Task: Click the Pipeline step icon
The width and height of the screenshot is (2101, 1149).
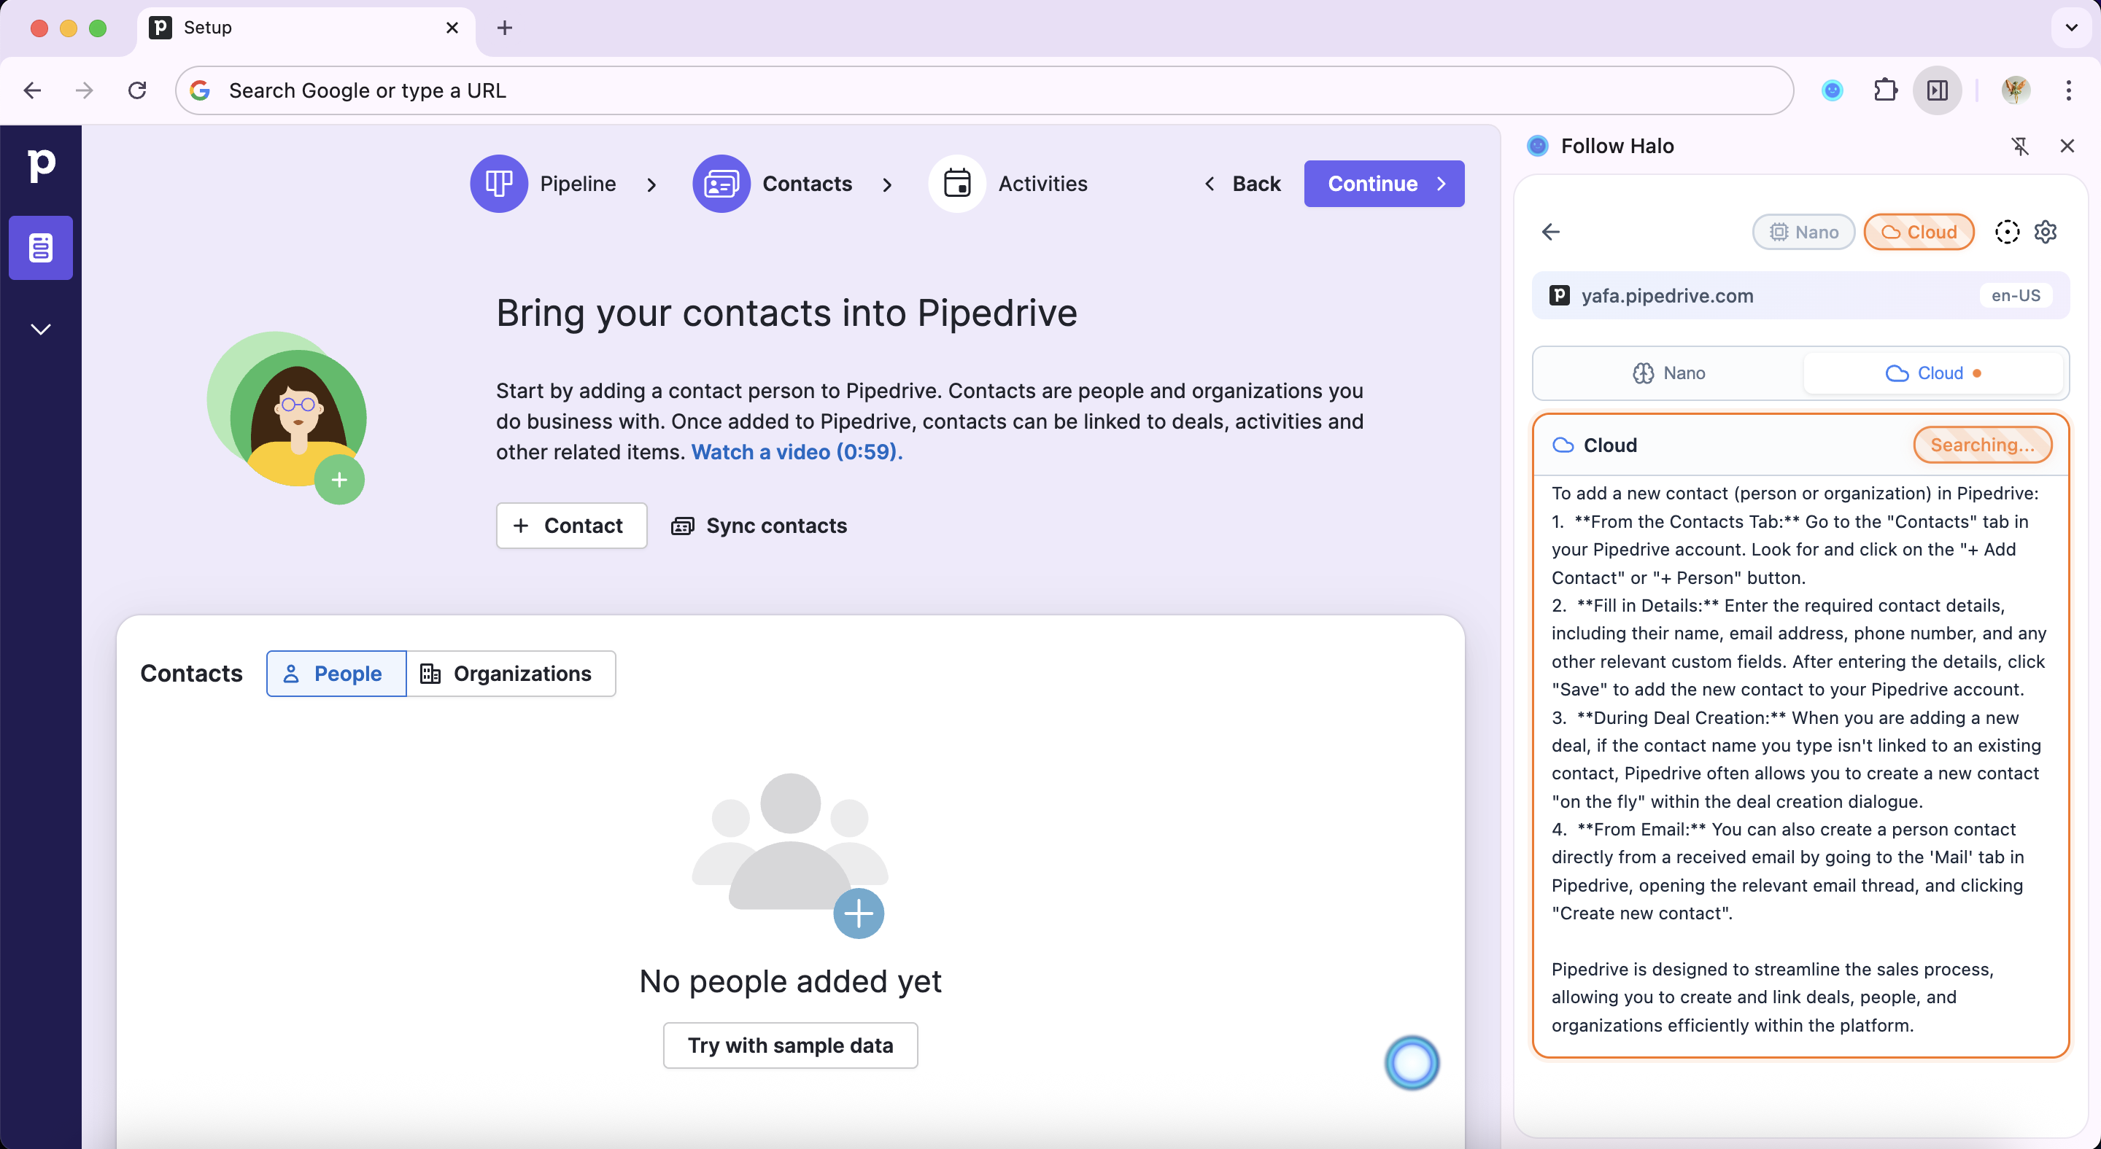Action: [498, 183]
